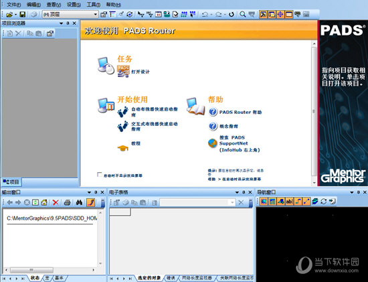Open the 工具(T) menu
Image resolution: width=368 pixels, height=282 pixels.
94,5
